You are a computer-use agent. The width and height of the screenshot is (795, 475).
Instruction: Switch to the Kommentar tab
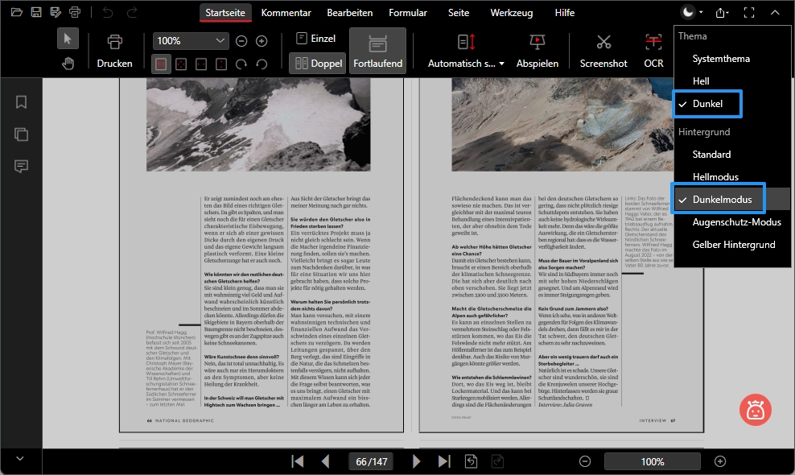pyautogui.click(x=286, y=12)
